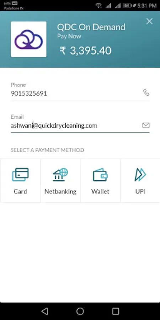Image resolution: width=160 pixels, height=320 pixels.
Task: Tap the Card label text
Action: pos(20,191)
